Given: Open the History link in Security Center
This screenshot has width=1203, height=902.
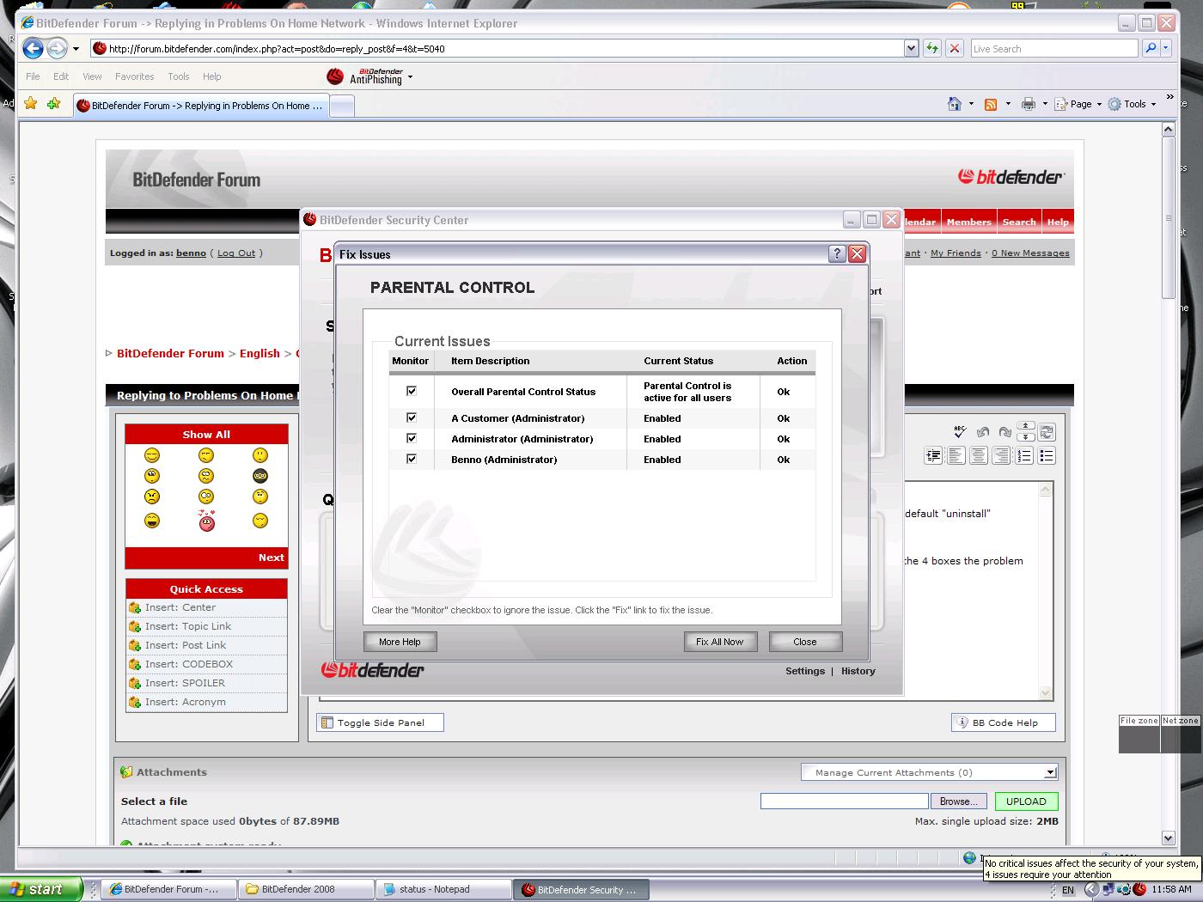Looking at the screenshot, I should point(858,671).
